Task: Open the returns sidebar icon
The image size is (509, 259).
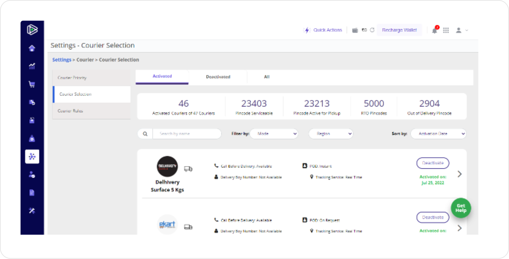Action: (32, 102)
